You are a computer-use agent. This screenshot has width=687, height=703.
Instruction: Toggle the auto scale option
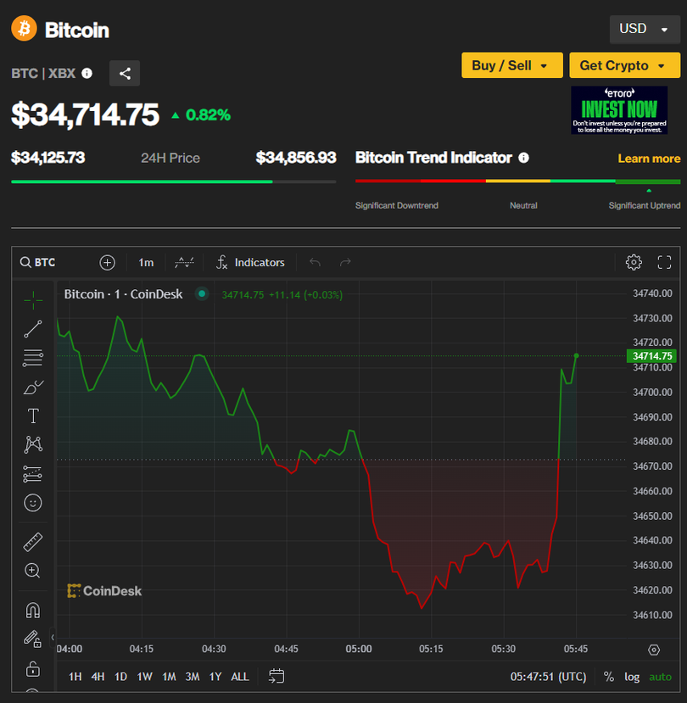[660, 677]
